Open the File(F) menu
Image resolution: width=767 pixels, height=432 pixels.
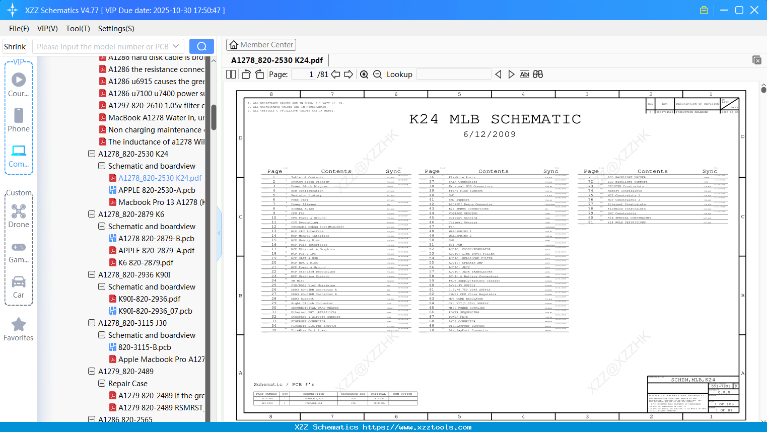click(19, 29)
